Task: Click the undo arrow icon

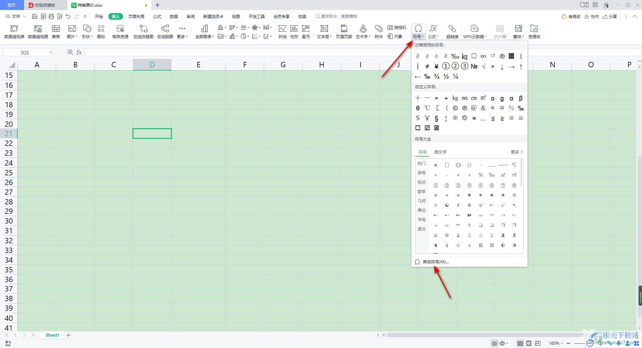Action: [x=68, y=16]
